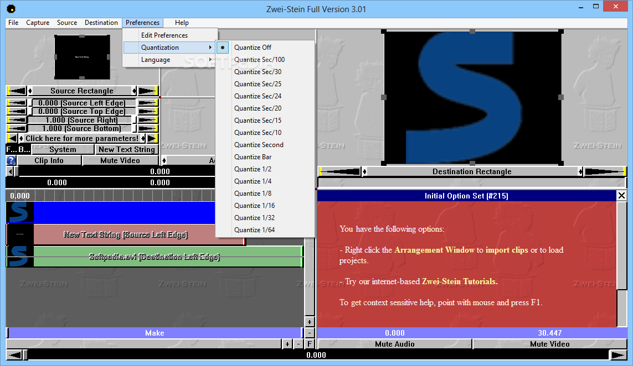Click the System button

[x=63, y=149]
